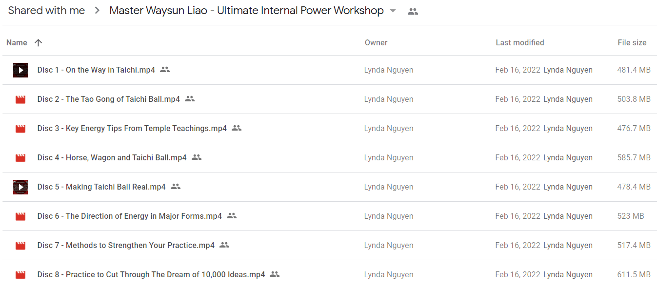Open the folder name dropdown arrow
Viewport: 657px width, 287px height.
(393, 11)
